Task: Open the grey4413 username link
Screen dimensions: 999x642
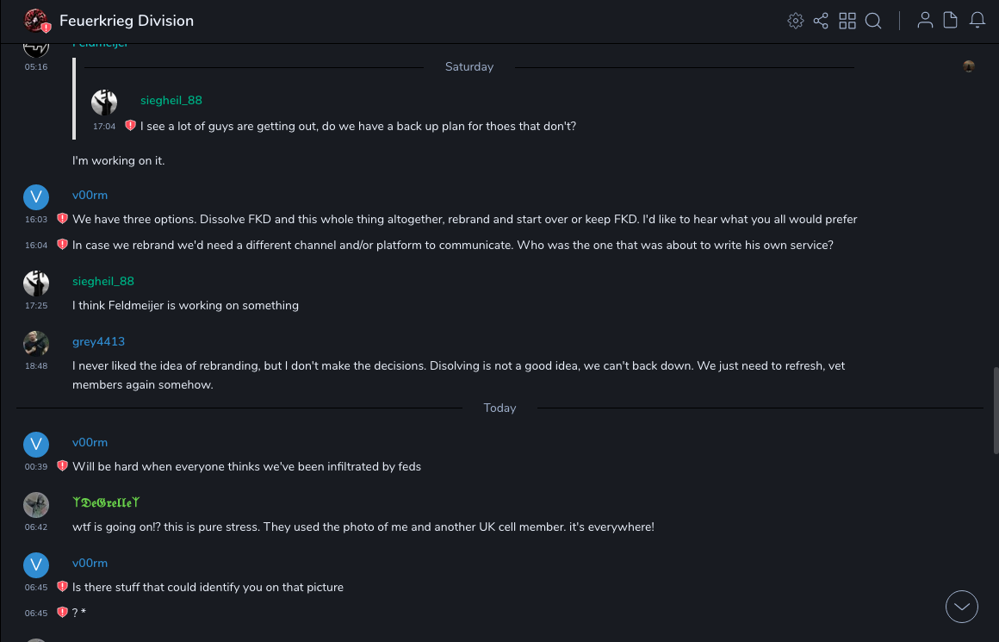Action: coord(98,341)
